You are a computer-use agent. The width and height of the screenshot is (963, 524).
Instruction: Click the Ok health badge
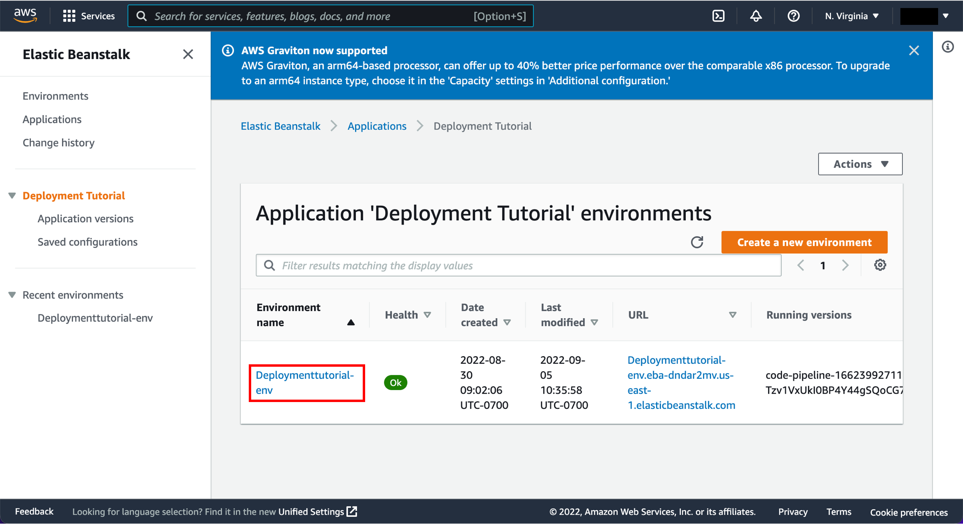click(396, 382)
